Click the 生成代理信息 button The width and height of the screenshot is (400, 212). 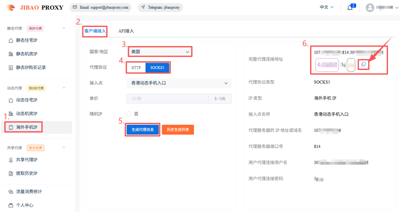[143, 129]
